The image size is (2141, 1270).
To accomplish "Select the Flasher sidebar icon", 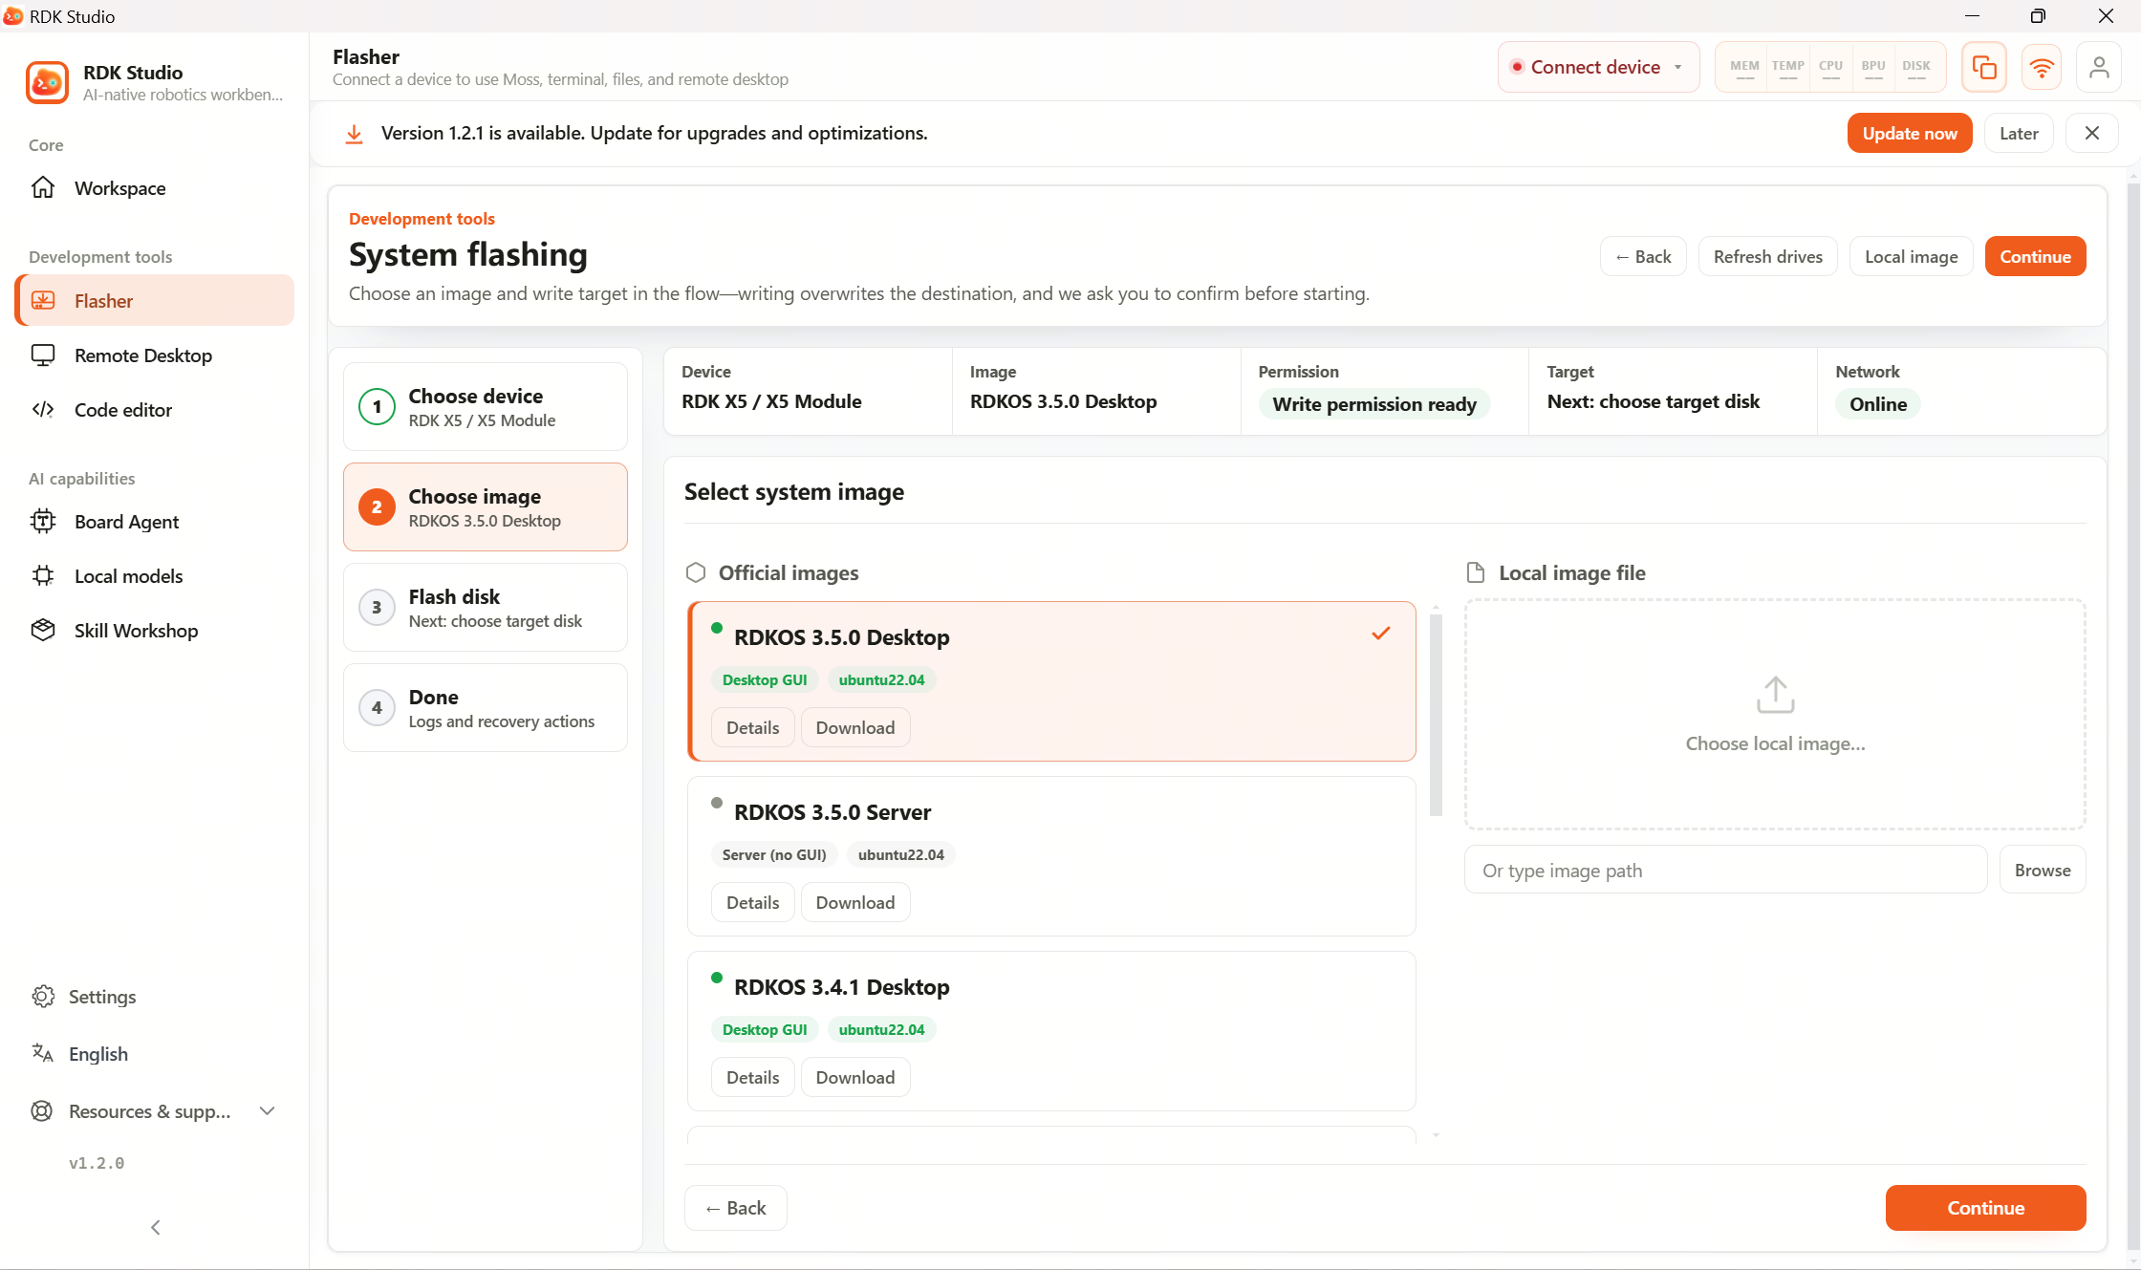I will coord(43,300).
